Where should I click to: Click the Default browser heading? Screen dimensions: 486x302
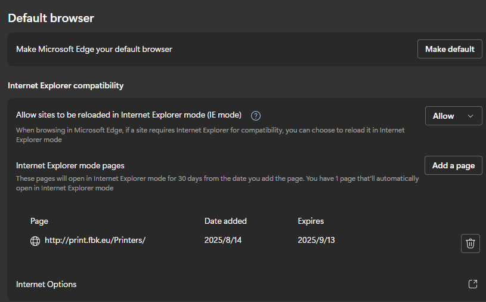(x=51, y=18)
